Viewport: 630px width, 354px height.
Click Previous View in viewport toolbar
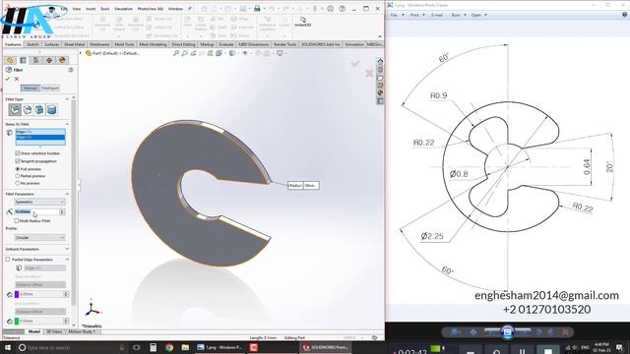pyautogui.click(x=193, y=53)
